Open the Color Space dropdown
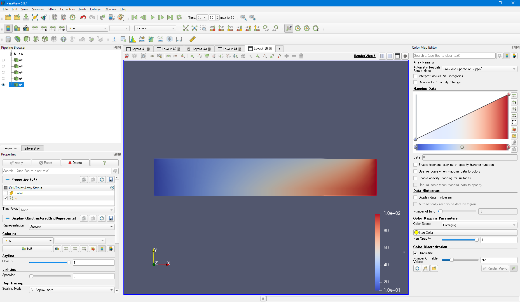 click(479, 225)
